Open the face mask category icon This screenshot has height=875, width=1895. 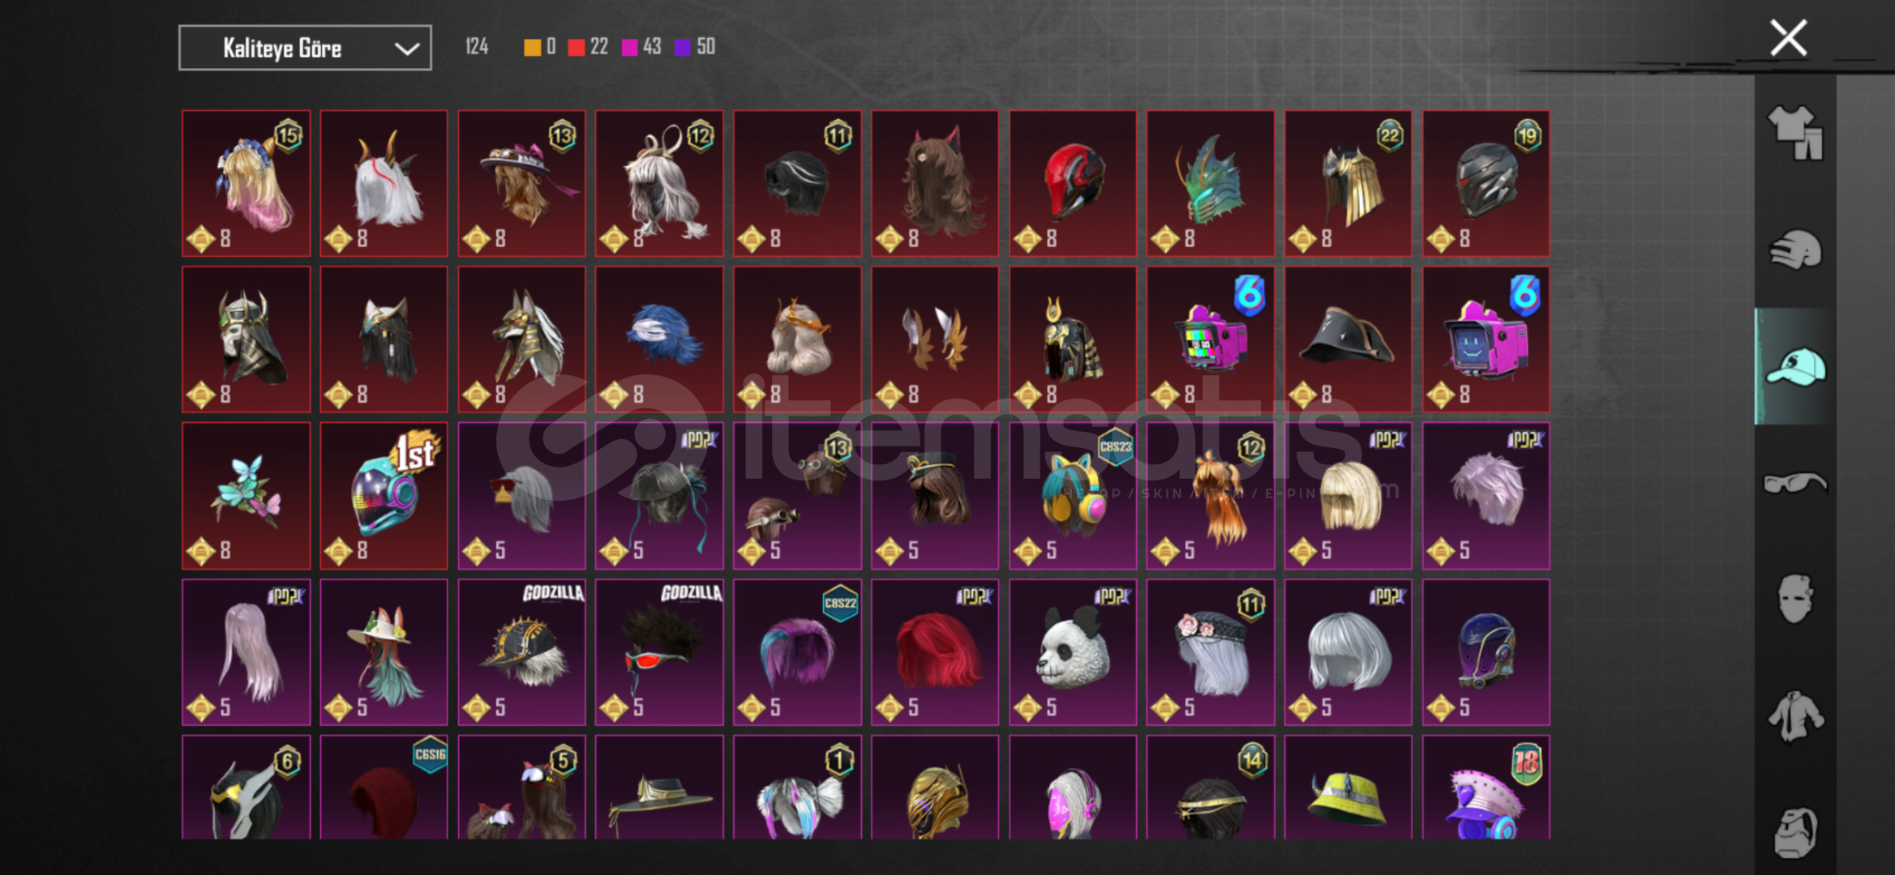pyautogui.click(x=1795, y=599)
